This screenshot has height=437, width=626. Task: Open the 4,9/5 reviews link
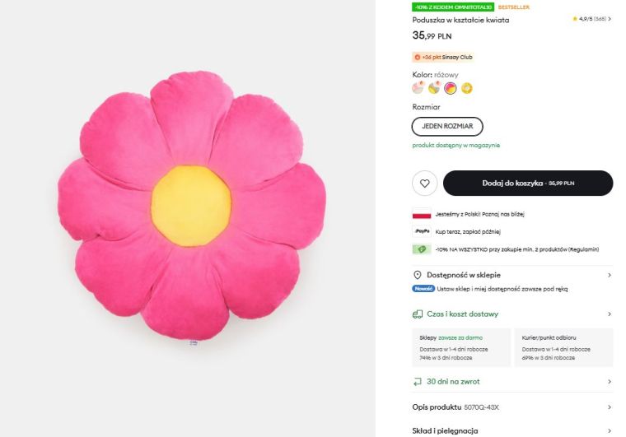[594, 19]
